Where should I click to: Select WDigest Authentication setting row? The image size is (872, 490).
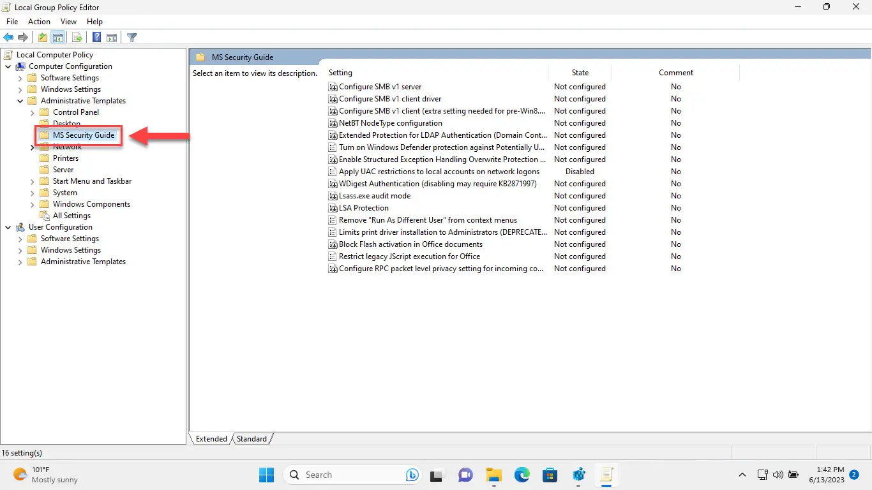click(x=438, y=184)
